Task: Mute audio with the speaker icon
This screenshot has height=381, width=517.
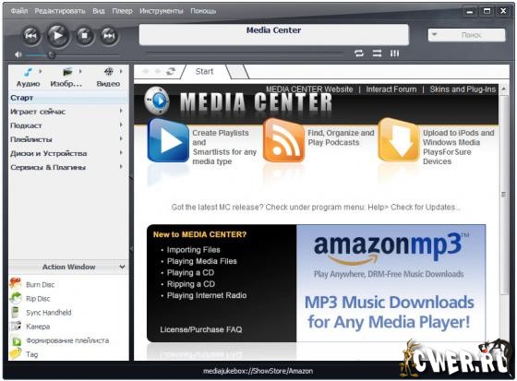Action: (x=18, y=54)
